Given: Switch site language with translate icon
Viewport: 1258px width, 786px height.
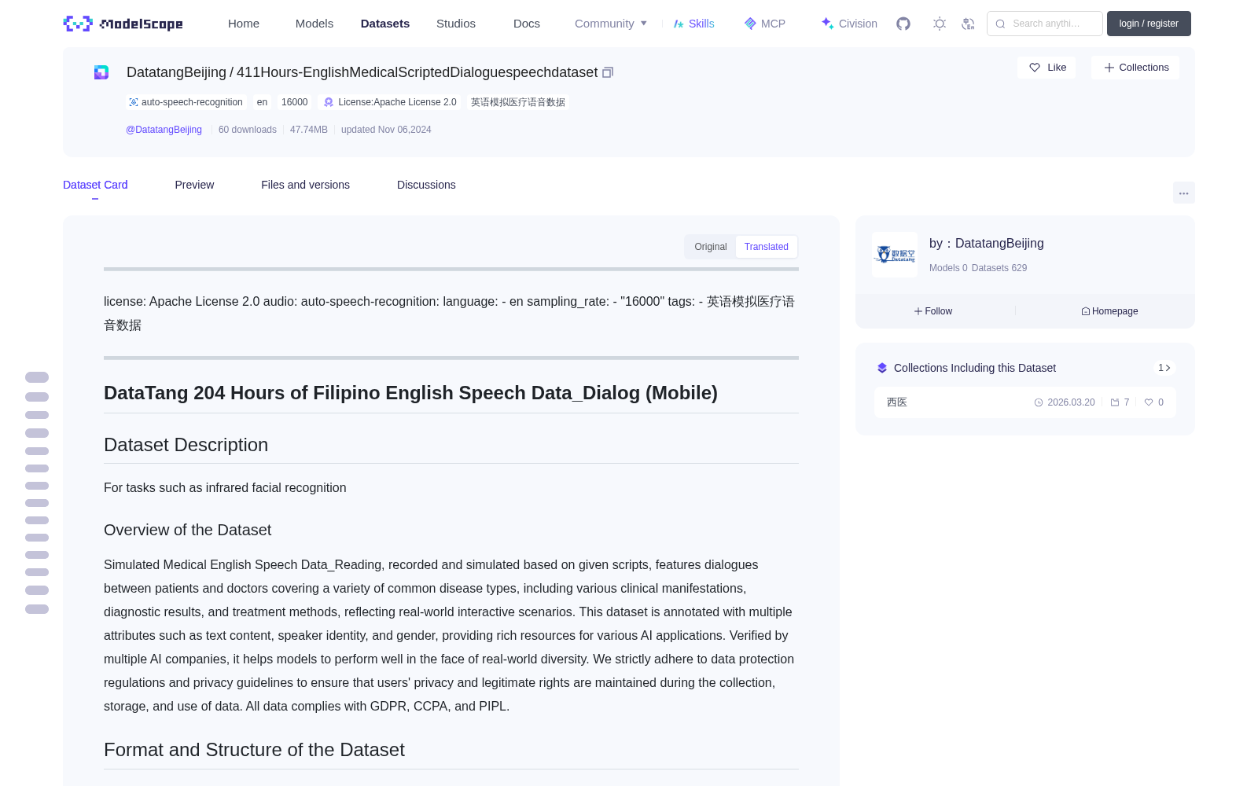Looking at the screenshot, I should tap(968, 24).
